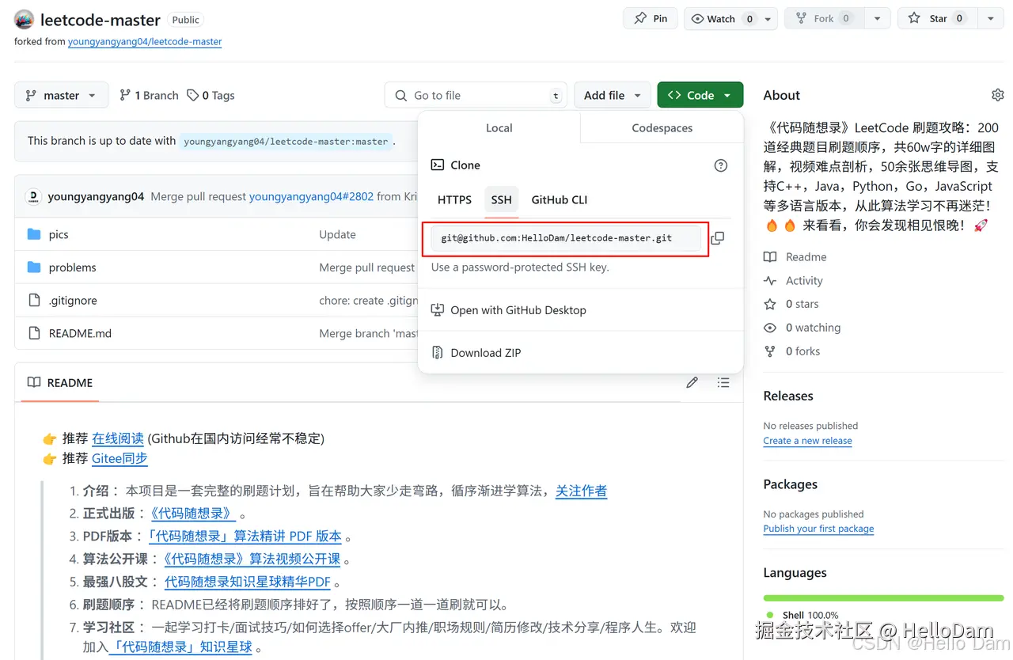View the 0 forks link

[792, 351]
